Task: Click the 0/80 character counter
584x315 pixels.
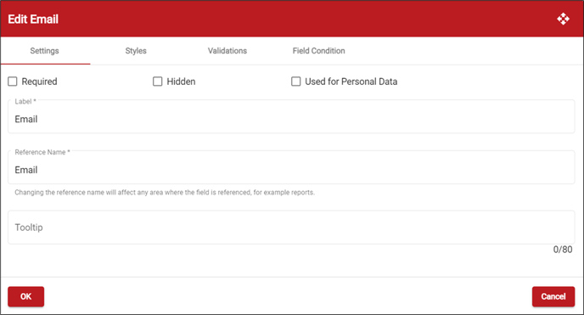Action: (563, 250)
